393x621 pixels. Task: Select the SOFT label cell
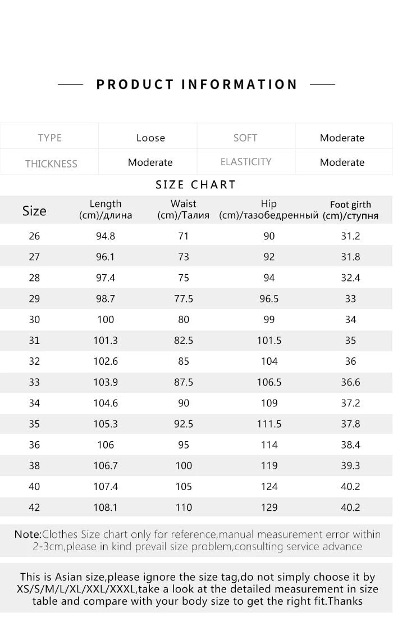coord(245,138)
